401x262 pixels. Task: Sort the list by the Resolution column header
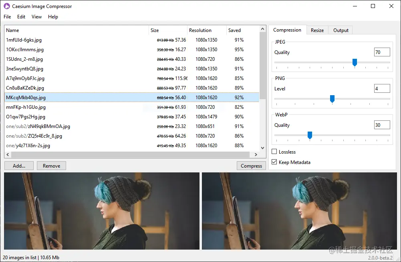click(x=207, y=30)
